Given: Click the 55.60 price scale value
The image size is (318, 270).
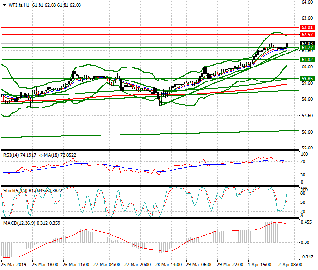Looking at the screenshot, I should (x=307, y=148).
